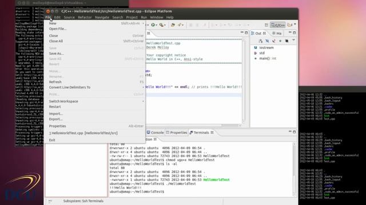Open the Search menu
Screen dimensions: 366x205
click(x=118, y=17)
